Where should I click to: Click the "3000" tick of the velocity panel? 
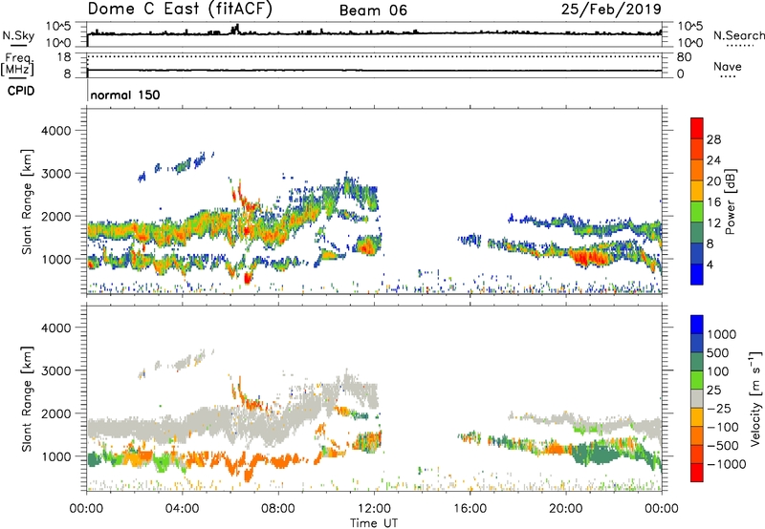55,370
